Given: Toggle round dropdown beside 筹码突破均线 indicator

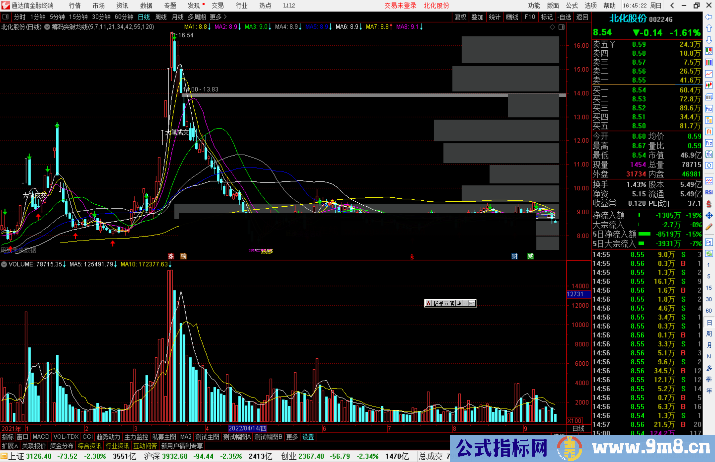Looking at the screenshot, I should [x=47, y=27].
